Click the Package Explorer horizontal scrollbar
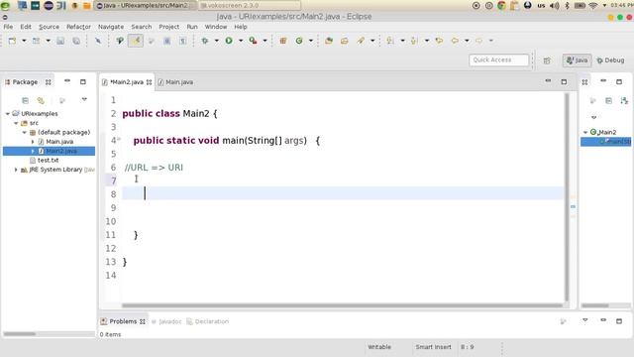Image resolution: width=634 pixels, height=357 pixels. (x=20, y=334)
